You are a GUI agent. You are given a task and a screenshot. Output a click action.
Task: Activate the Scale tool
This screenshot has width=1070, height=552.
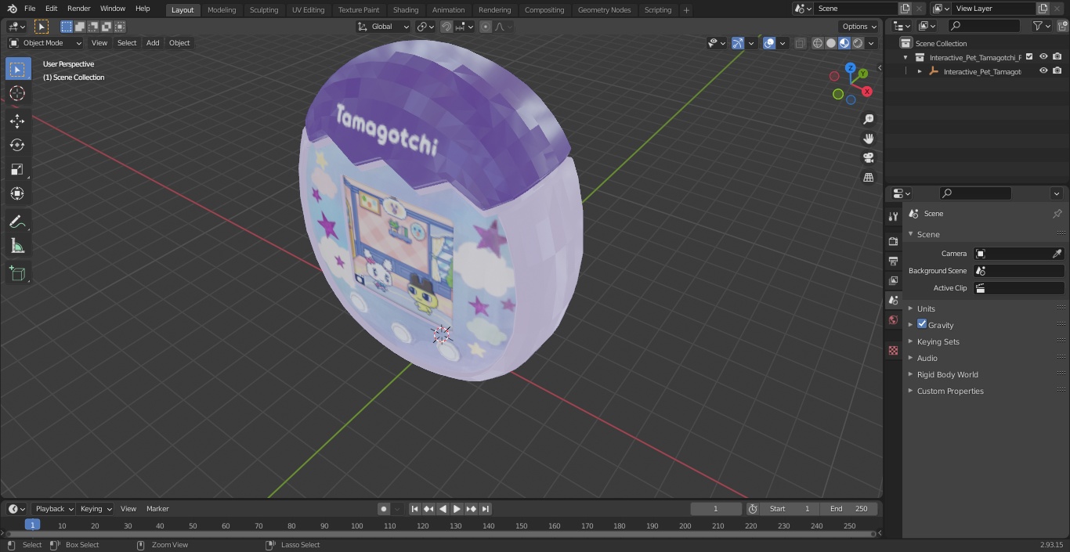[x=17, y=169]
